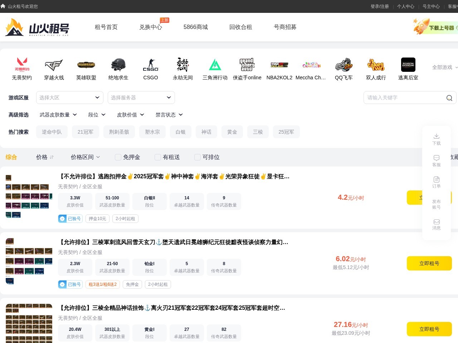
Task: Pick the 三角洲行动 triangle icon
Action: coord(215,65)
